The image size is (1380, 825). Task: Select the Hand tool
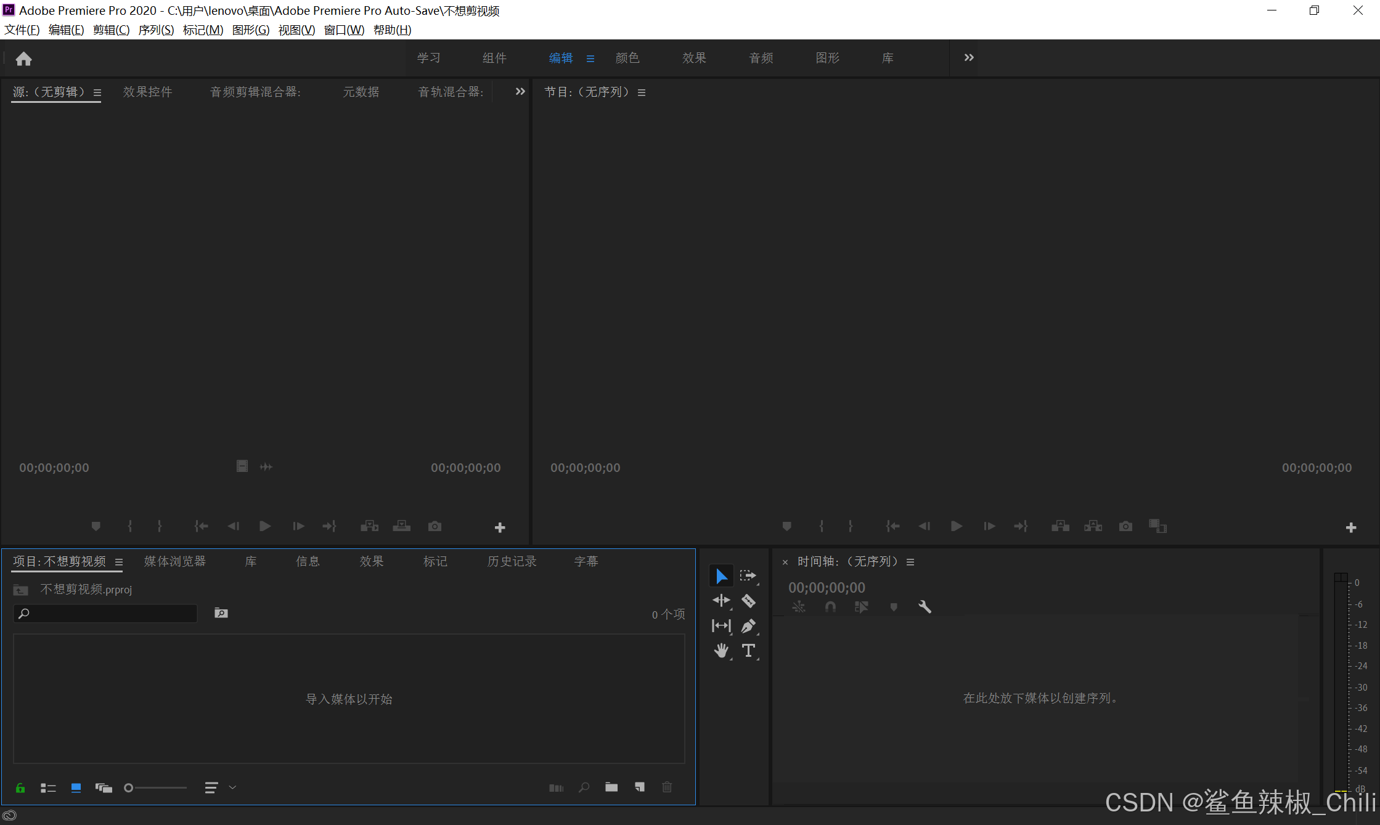(x=721, y=651)
